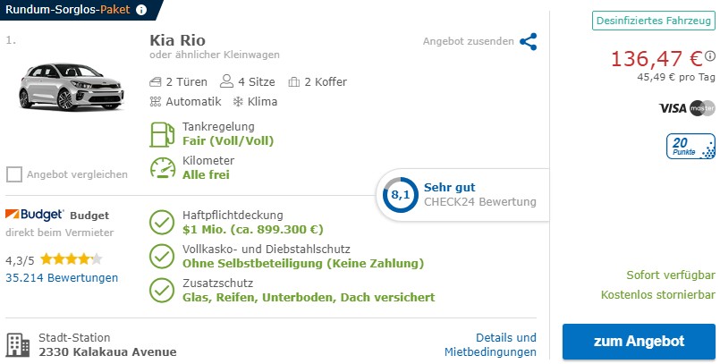Click the 20 Punkte bonus badge

(690, 147)
